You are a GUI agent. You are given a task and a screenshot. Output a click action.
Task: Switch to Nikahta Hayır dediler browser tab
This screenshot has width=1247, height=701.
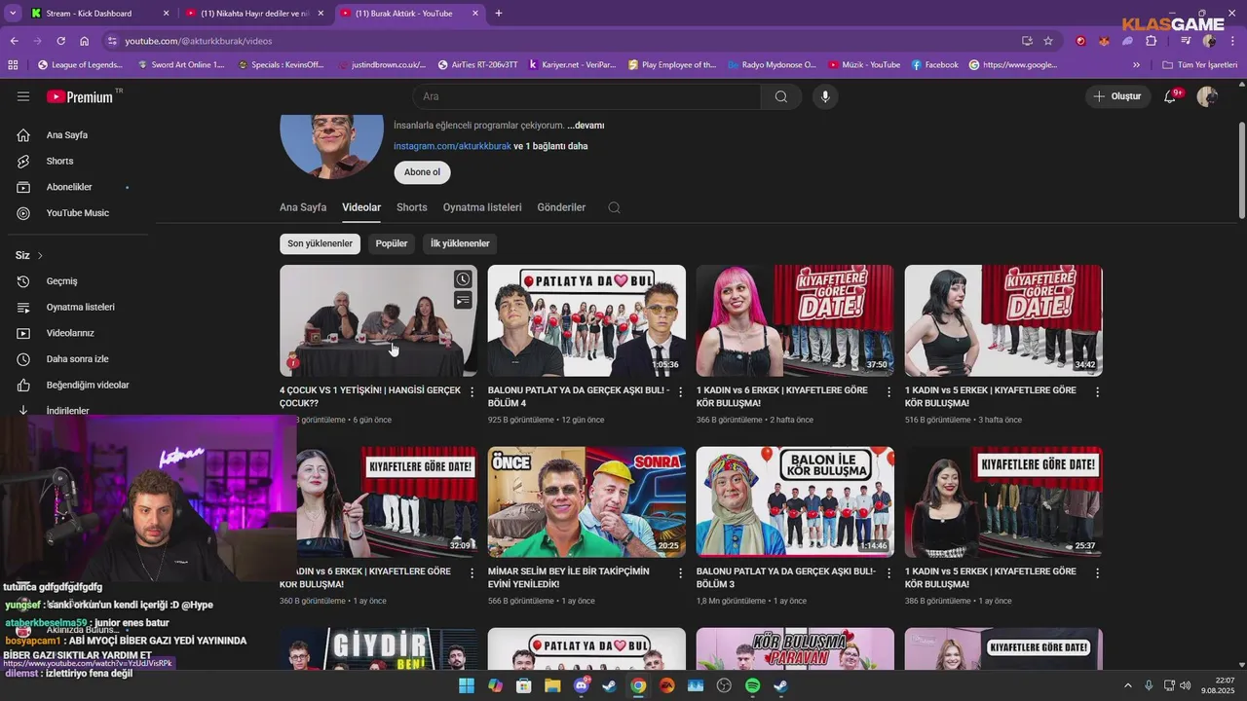pos(253,14)
